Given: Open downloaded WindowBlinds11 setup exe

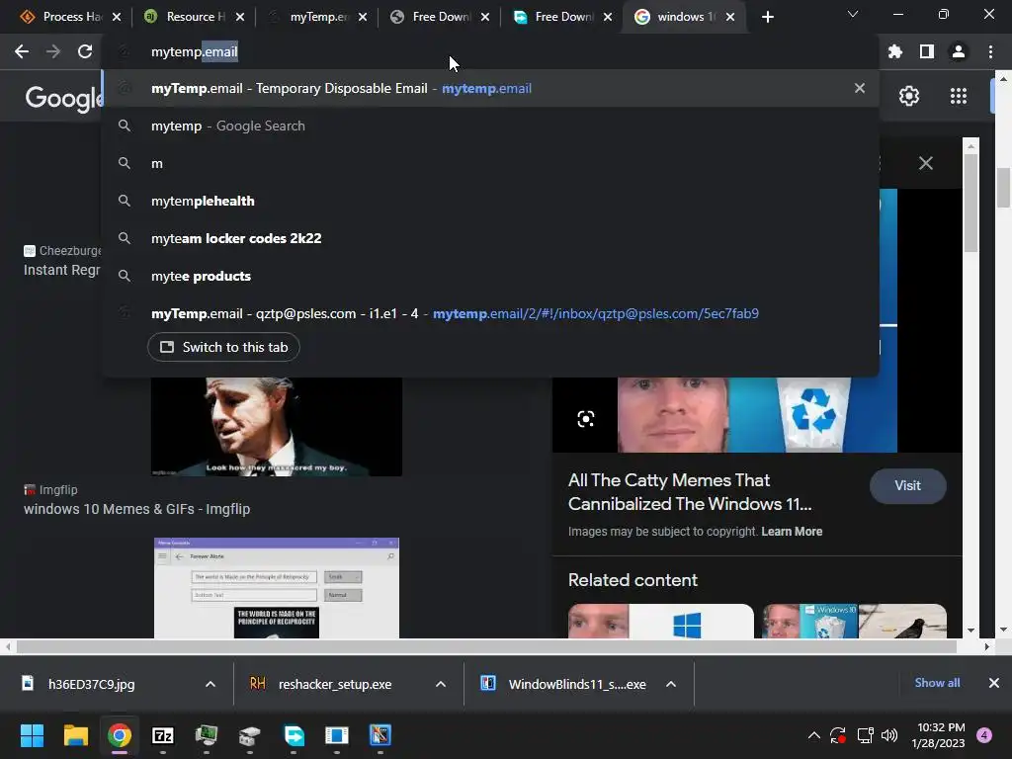Looking at the screenshot, I should tap(577, 684).
